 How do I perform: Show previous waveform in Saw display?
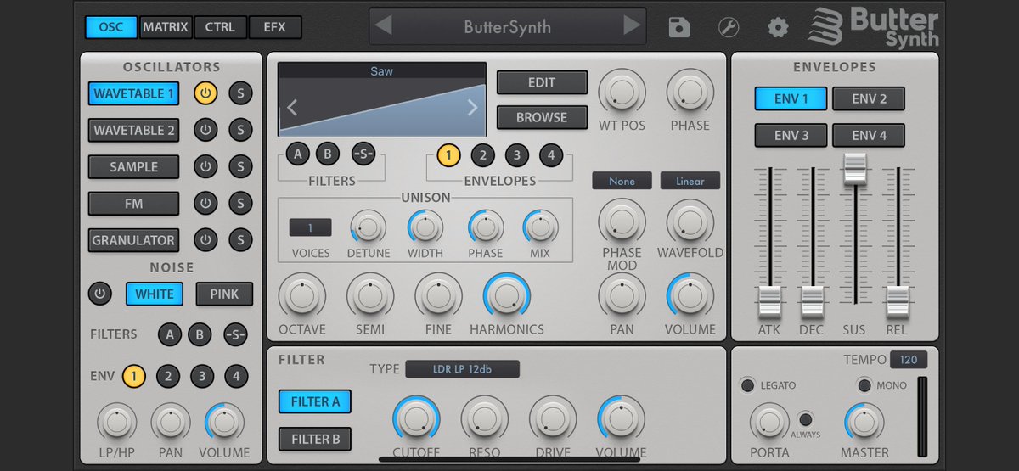[292, 108]
